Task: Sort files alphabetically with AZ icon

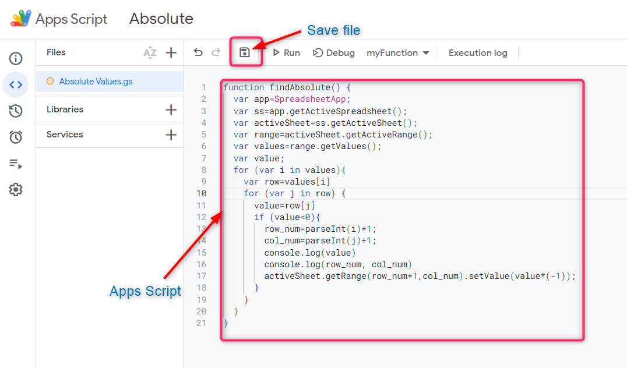Action: click(150, 53)
